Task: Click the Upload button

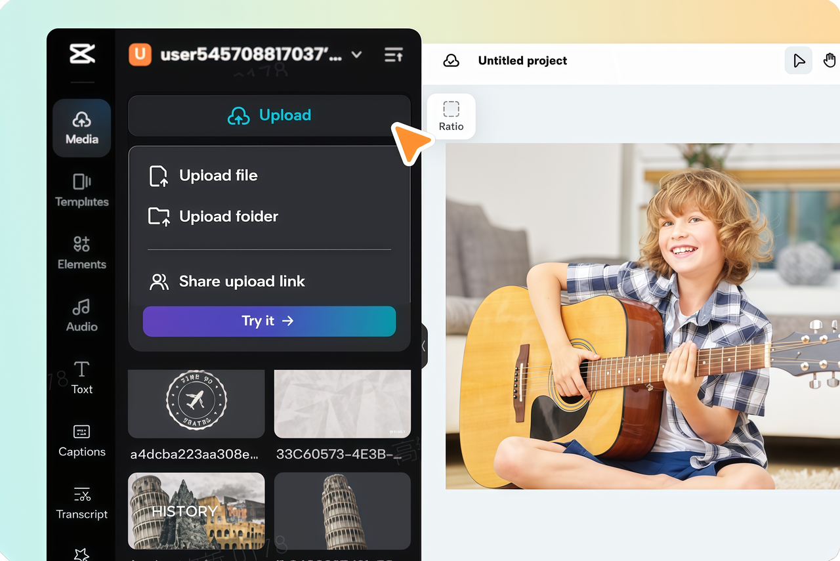Action: pyautogui.click(x=269, y=115)
